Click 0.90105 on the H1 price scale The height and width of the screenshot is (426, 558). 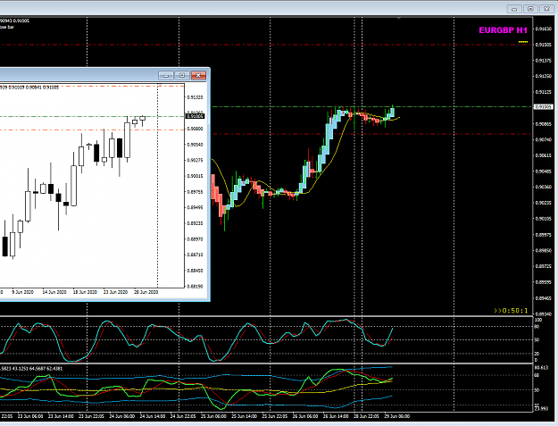pyautogui.click(x=544, y=219)
